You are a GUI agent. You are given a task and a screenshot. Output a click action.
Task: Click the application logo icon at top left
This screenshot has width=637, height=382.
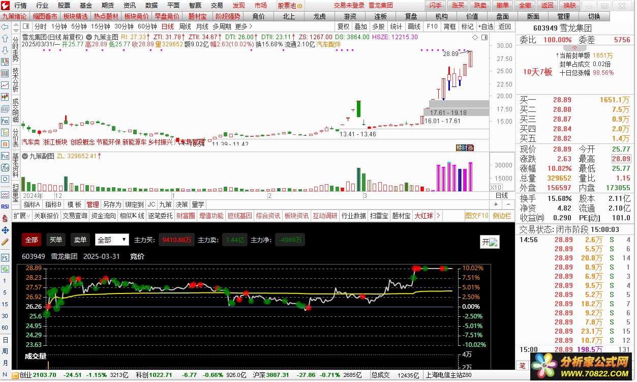point(5,5)
